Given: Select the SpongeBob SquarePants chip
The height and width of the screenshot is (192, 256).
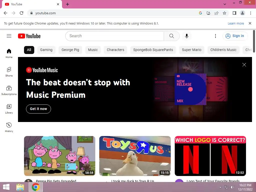Looking at the screenshot, I should [153, 50].
